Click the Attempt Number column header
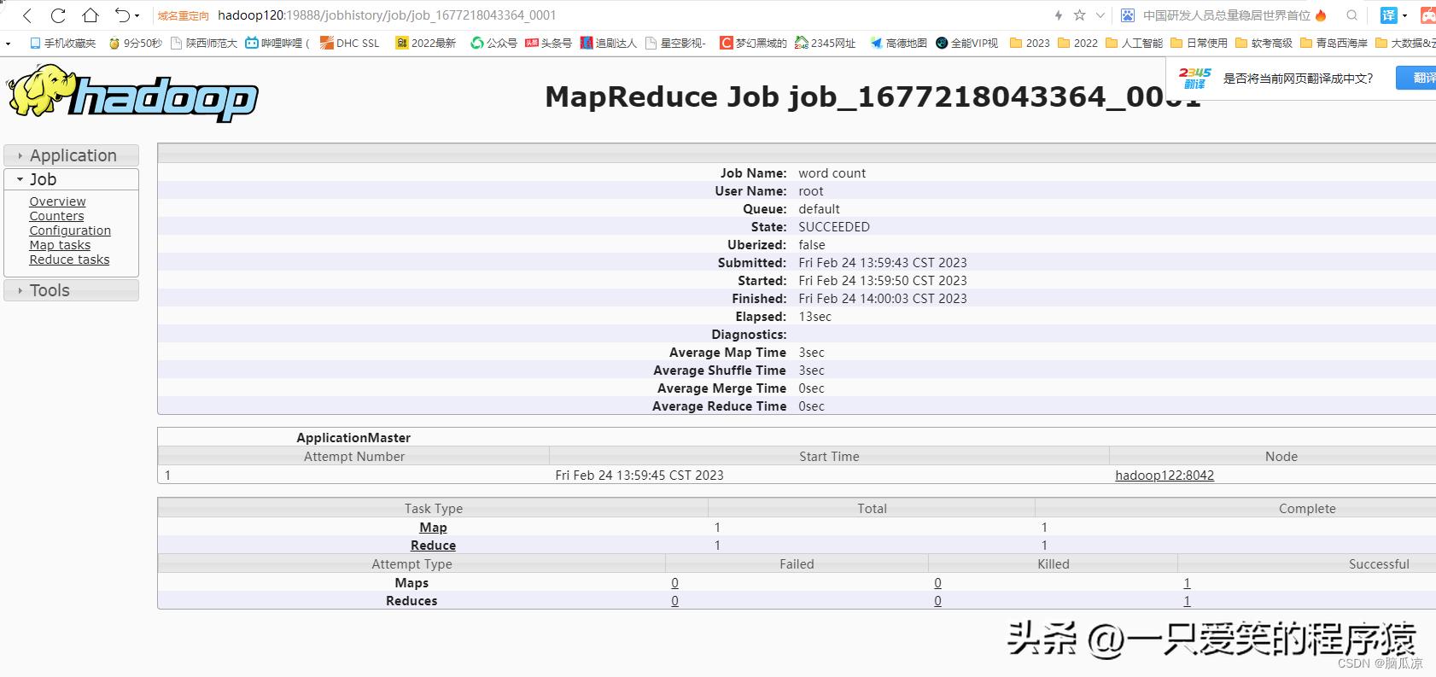1436x677 pixels. (x=354, y=456)
